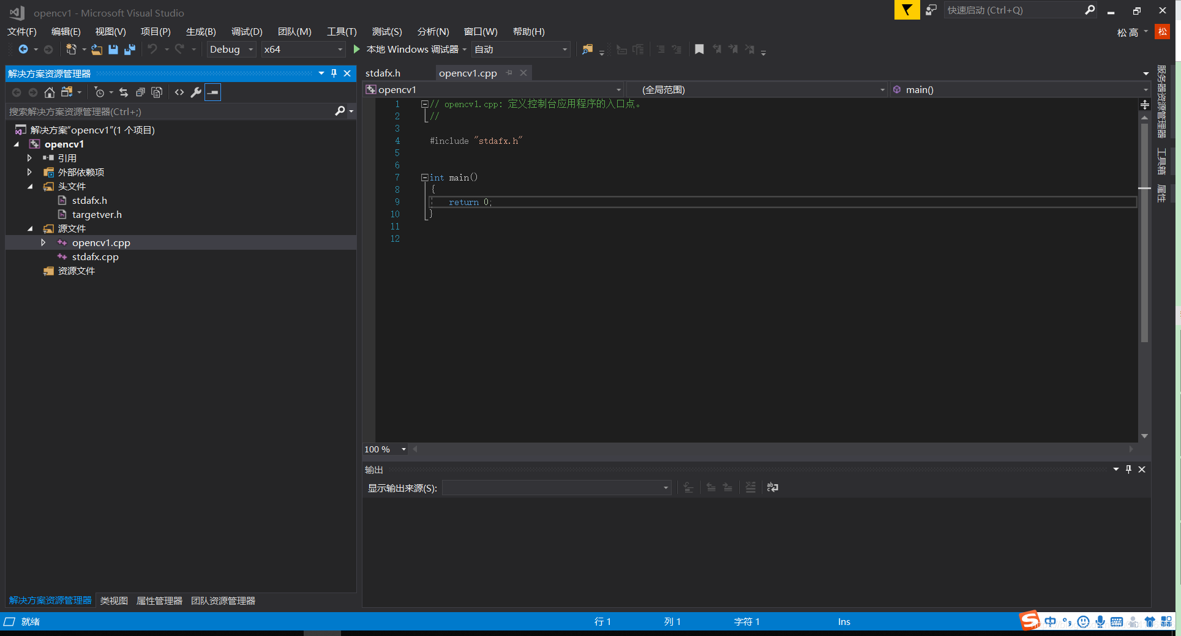This screenshot has width=1181, height=636.
Task: Switch to the stdafx.h editor tab
Action: [383, 73]
